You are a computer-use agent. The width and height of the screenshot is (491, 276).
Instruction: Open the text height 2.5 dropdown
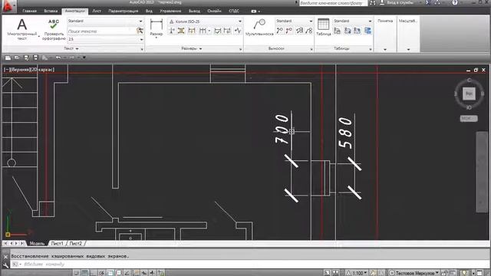coord(141,39)
